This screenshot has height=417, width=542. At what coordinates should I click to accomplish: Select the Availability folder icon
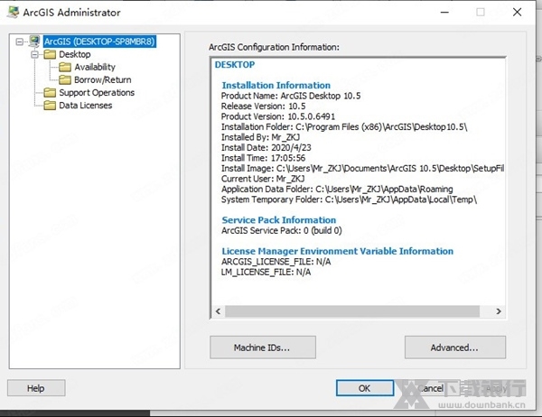pos(64,67)
